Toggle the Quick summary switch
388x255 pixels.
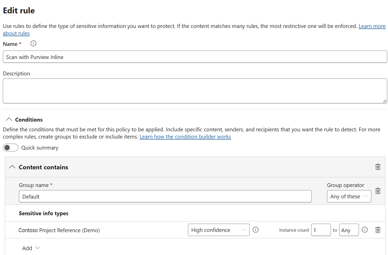coord(11,148)
